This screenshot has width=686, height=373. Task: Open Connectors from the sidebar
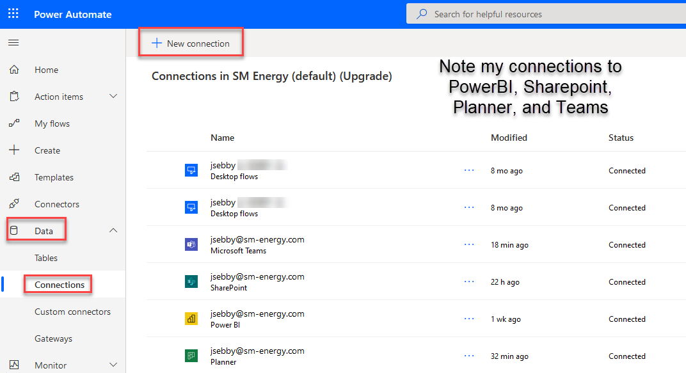(x=56, y=203)
